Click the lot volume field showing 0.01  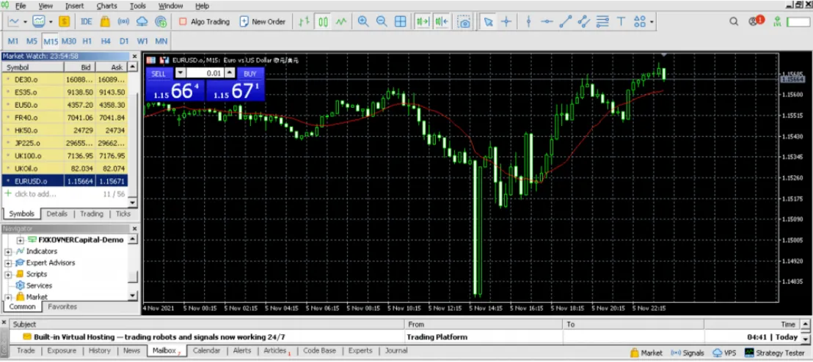(x=205, y=73)
